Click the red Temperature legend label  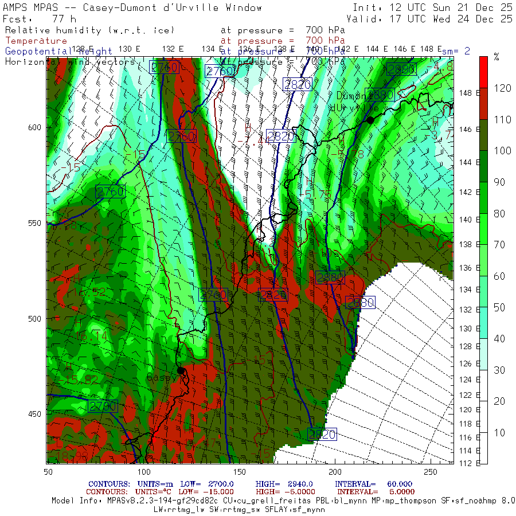[36, 41]
